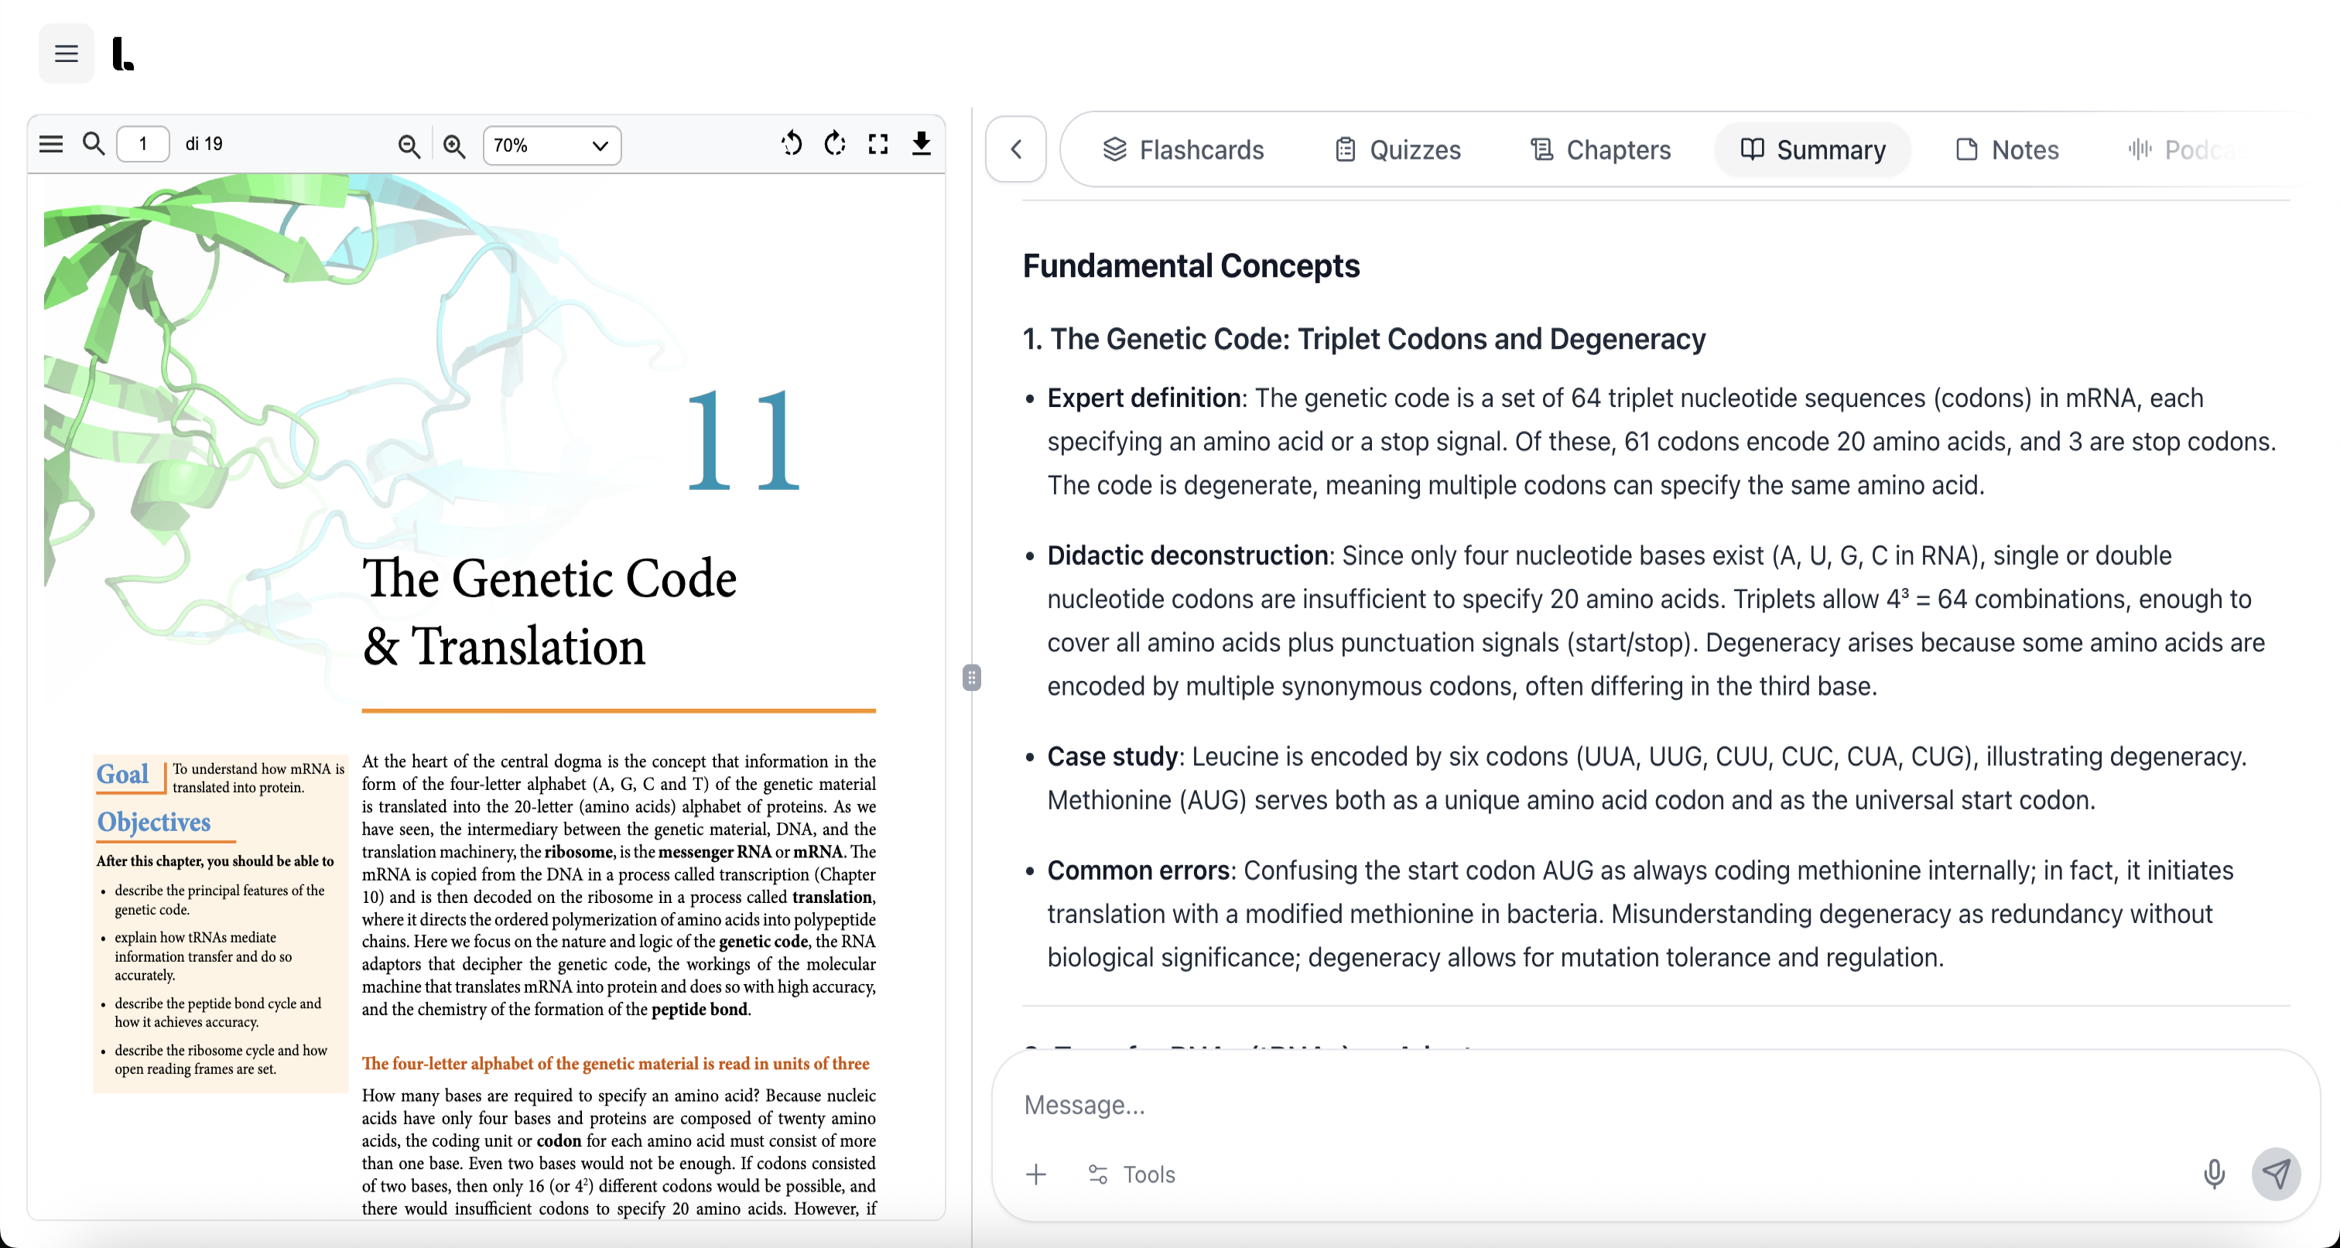The height and width of the screenshot is (1248, 2340).
Task: Toggle the PDF sidebar panel
Action: (x=51, y=143)
